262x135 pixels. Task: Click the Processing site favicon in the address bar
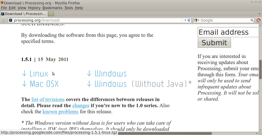point(10,20)
